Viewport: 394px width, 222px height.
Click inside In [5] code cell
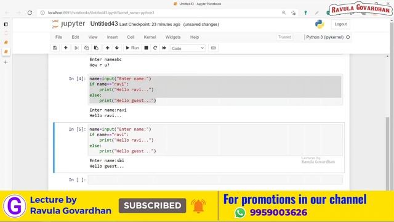pos(215,140)
